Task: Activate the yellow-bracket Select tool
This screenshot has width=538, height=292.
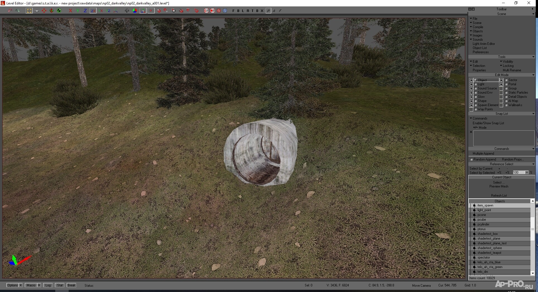Action: click(x=29, y=11)
